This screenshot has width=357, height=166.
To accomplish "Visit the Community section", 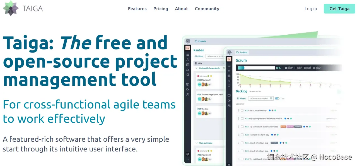I will (207, 9).
